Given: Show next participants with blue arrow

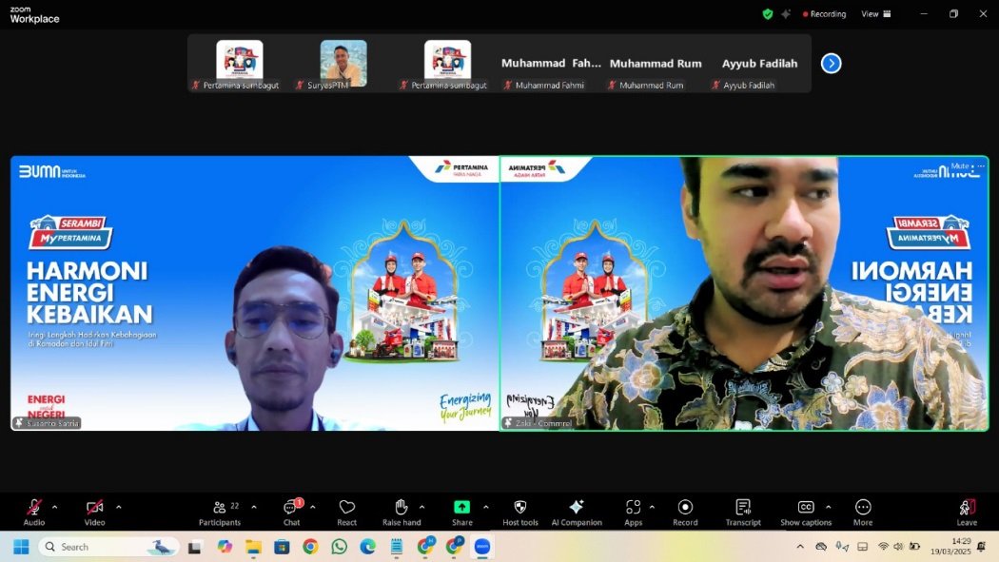Looking at the screenshot, I should coord(831,64).
